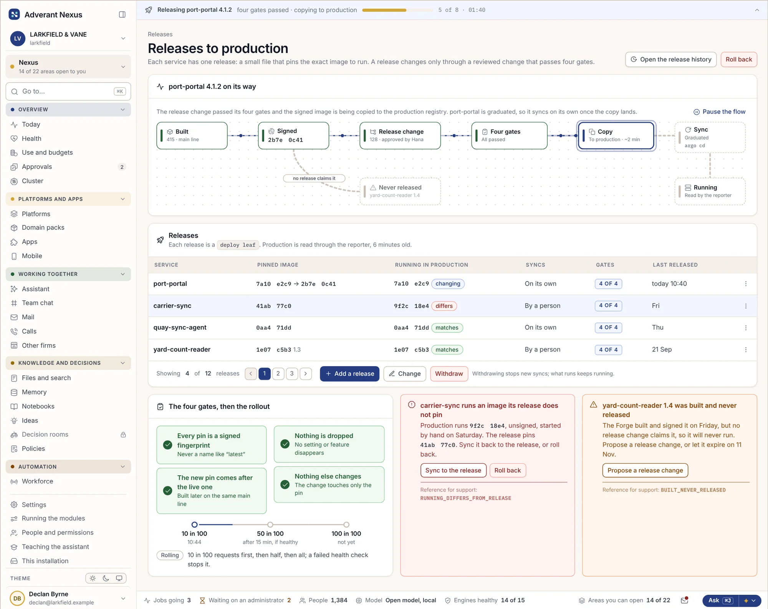
Task: Collapse the Overview section
Action: [68, 109]
